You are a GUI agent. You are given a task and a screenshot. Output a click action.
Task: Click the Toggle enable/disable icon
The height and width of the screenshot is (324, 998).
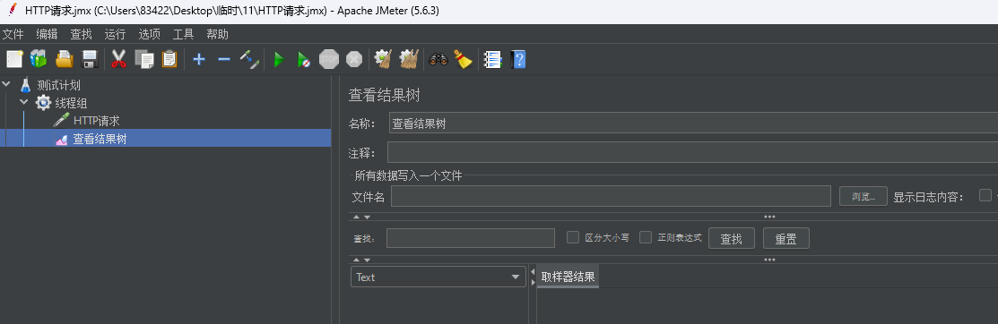[249, 60]
